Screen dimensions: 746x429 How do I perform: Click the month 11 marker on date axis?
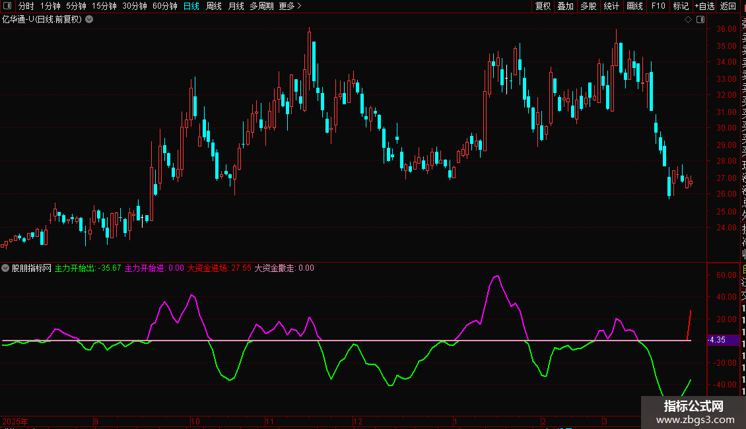[269, 421]
